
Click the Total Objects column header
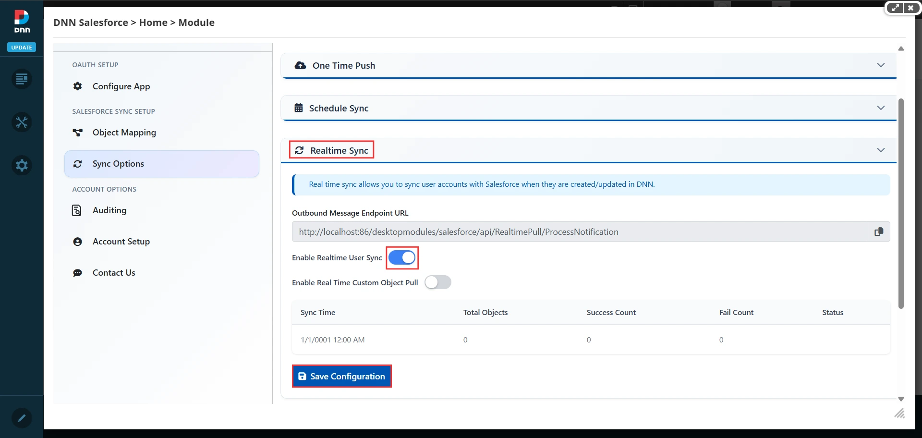pyautogui.click(x=485, y=313)
